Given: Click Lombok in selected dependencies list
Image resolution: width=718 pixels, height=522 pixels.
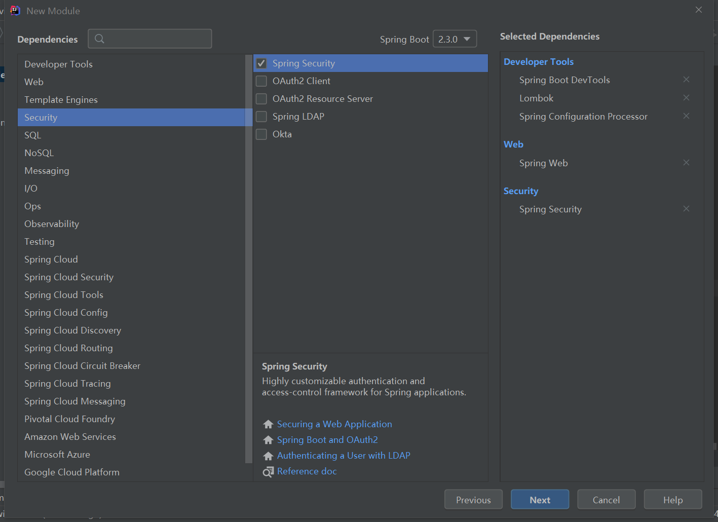Looking at the screenshot, I should coord(536,98).
